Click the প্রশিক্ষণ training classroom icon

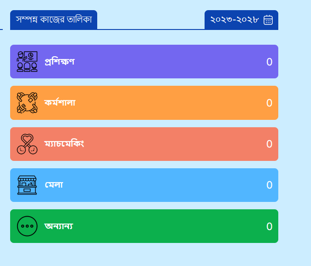coord(27,61)
